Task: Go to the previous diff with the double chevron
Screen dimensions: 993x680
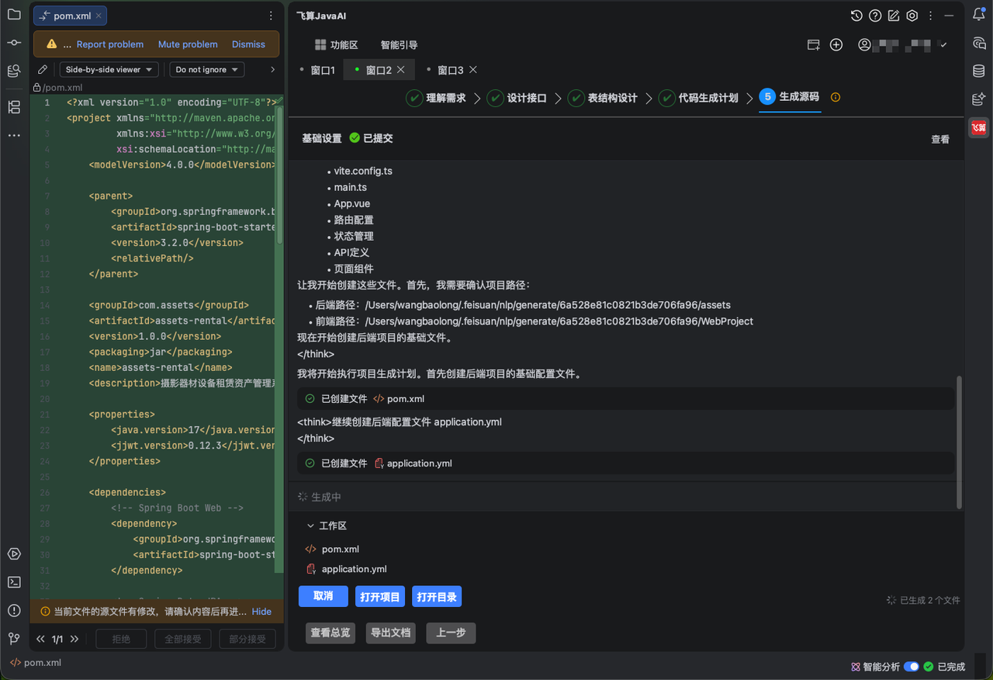Action: click(x=40, y=639)
